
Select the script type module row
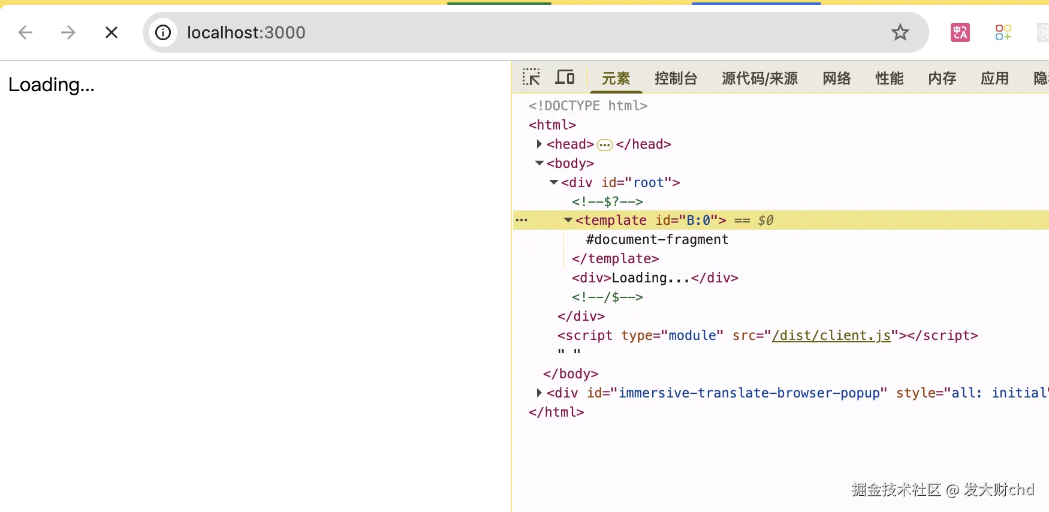[x=767, y=335]
